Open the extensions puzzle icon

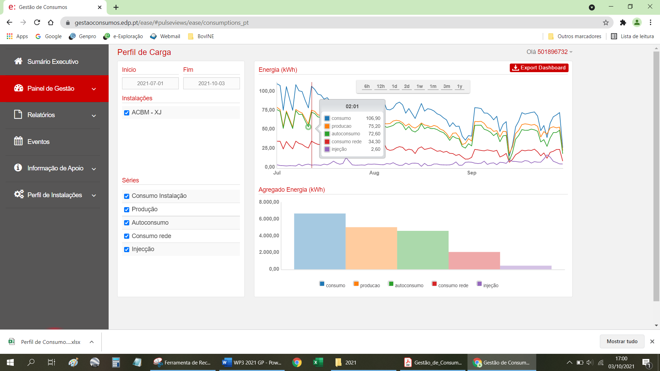point(623,23)
